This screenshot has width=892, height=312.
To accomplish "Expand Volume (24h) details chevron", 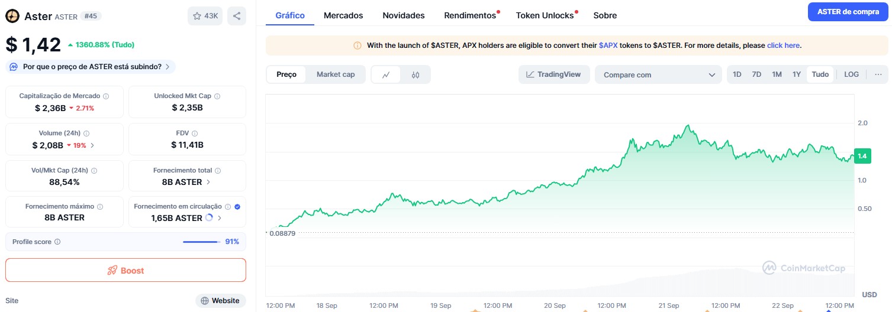I will coord(92,145).
